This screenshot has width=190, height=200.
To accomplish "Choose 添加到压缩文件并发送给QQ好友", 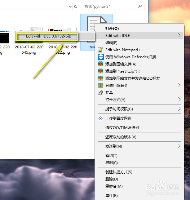I will pos(139,78).
